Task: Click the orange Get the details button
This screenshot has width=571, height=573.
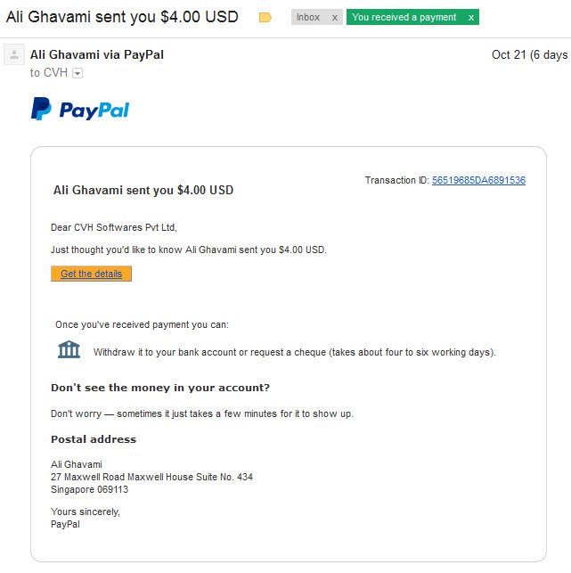Action: pos(92,274)
